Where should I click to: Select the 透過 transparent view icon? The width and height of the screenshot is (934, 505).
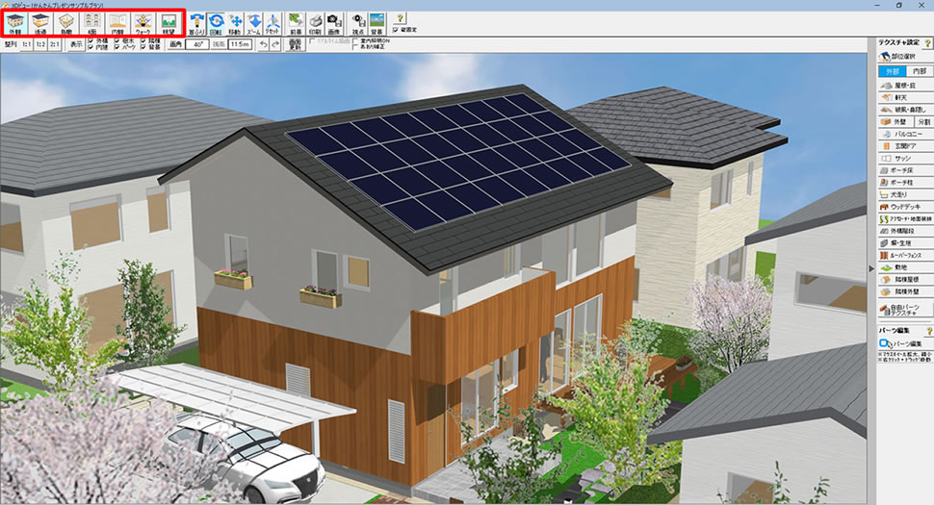(40, 24)
